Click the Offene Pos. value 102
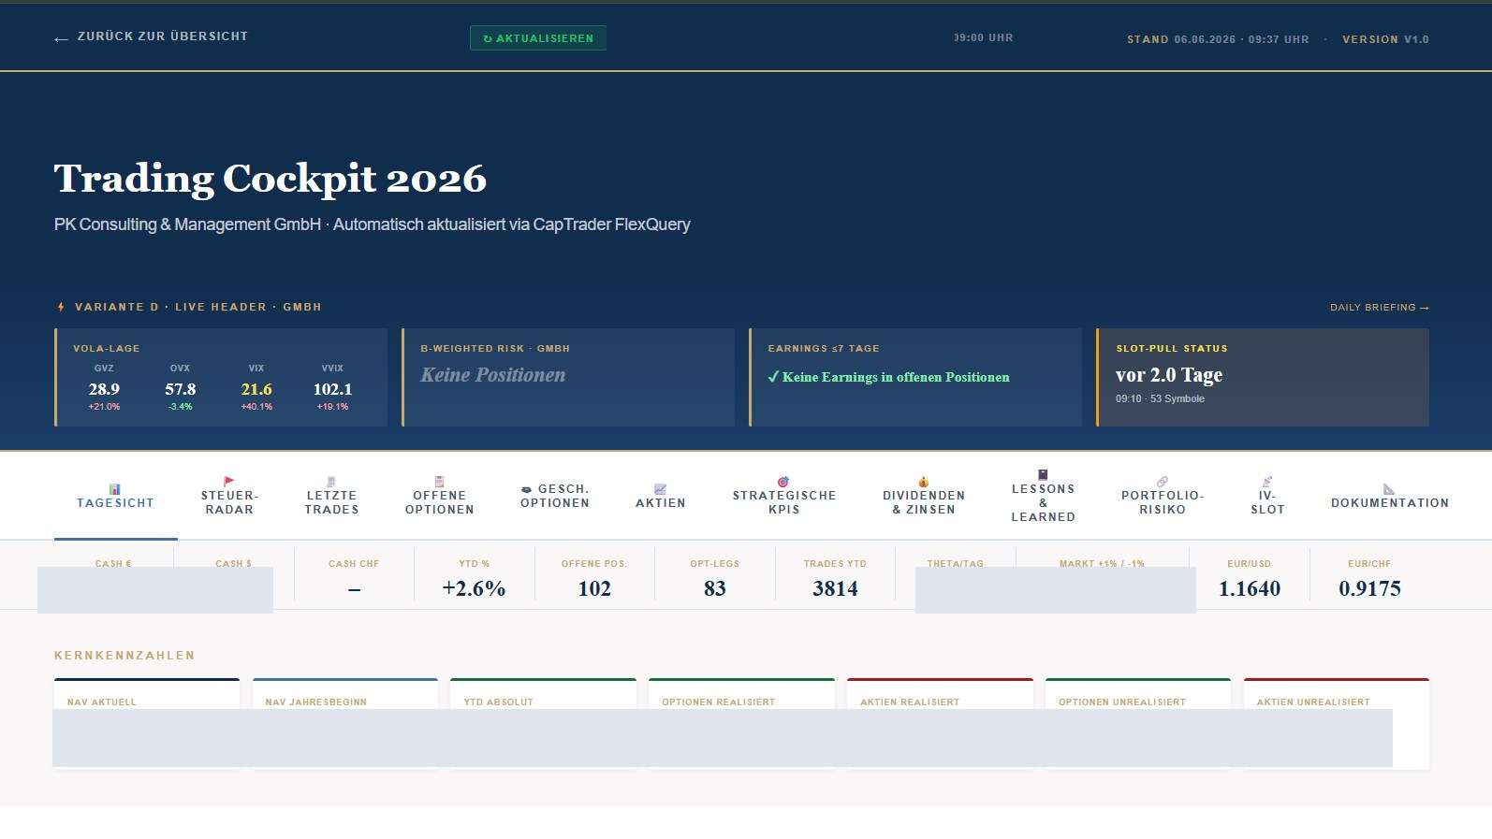Viewport: 1492px width, 839px height. pos(594,588)
